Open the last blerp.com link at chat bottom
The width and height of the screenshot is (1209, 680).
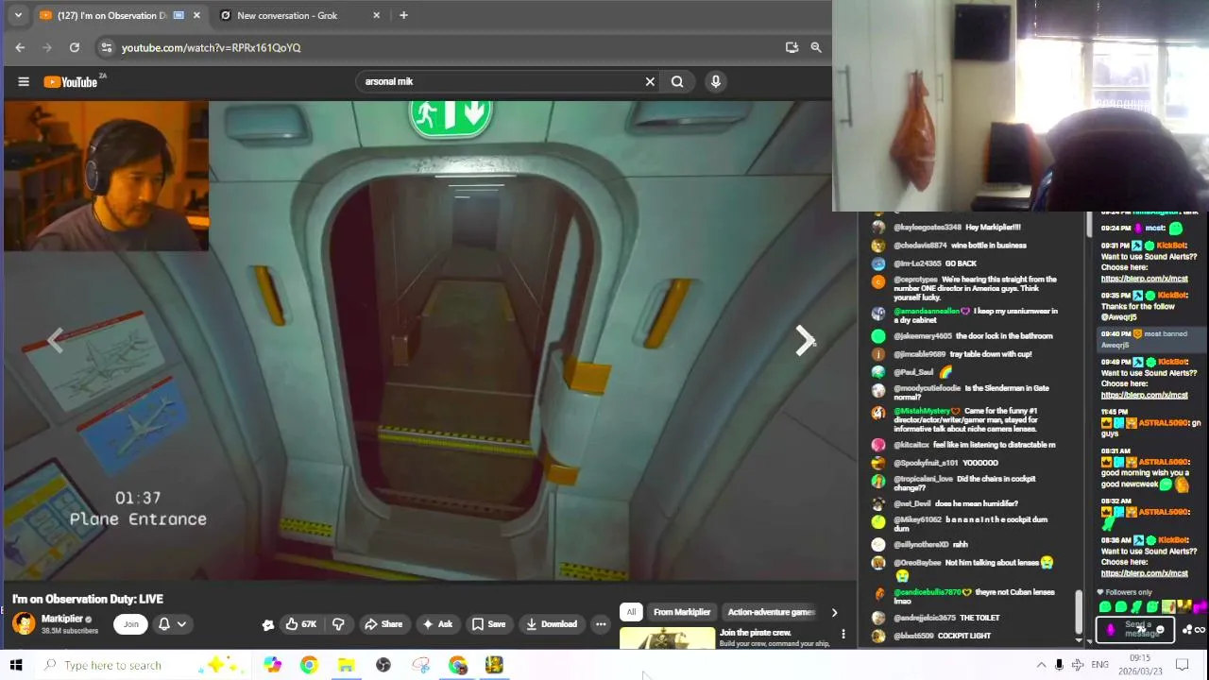1144,573
